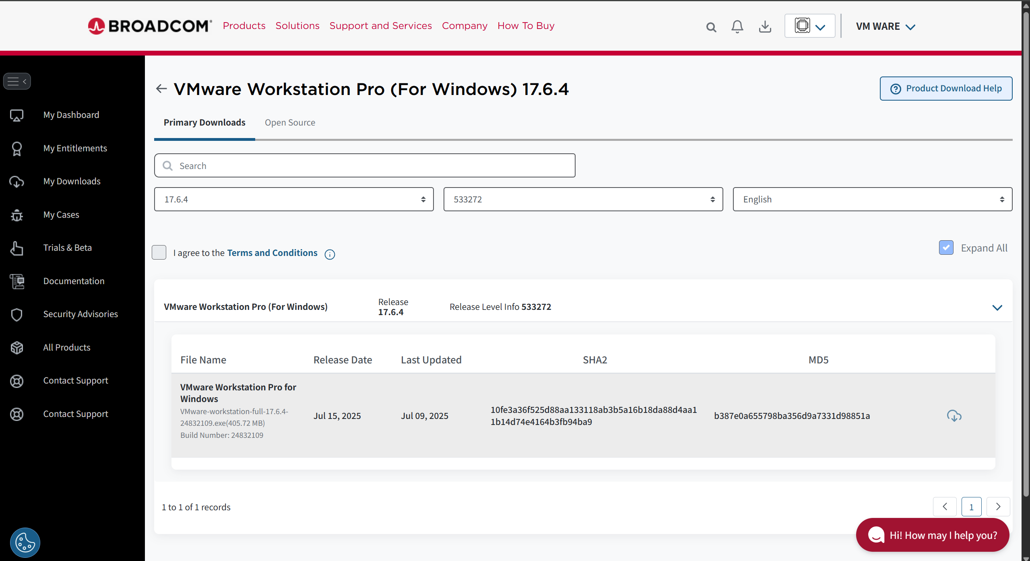Click inside the Search field
This screenshot has height=561, width=1030.
[364, 165]
